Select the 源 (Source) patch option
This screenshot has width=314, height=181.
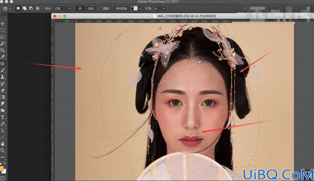[x=80, y=8]
